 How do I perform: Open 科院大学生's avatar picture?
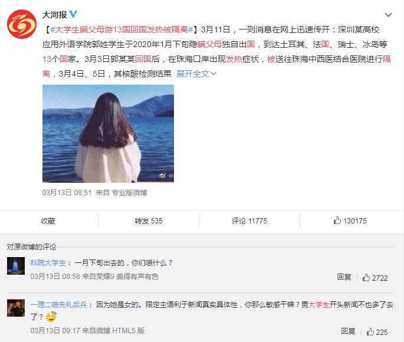pos(16,266)
